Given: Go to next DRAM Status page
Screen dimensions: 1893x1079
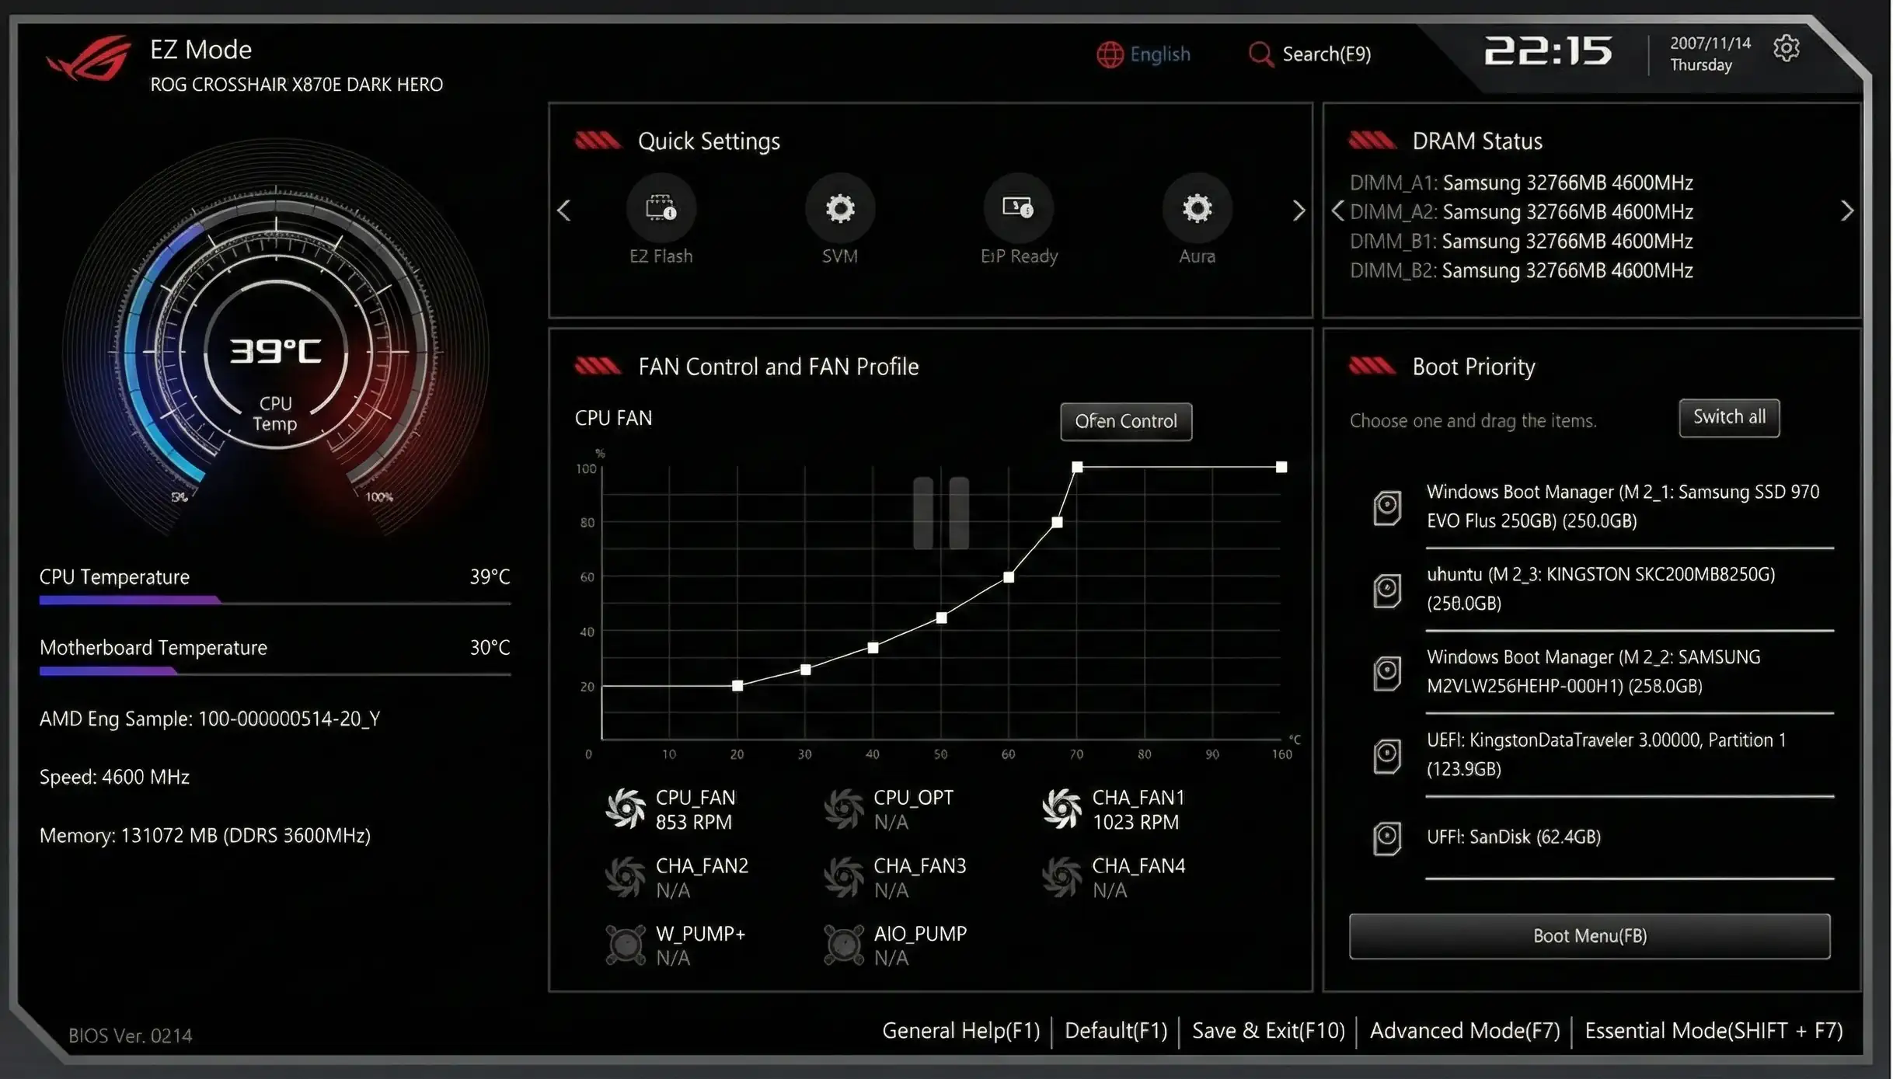Looking at the screenshot, I should pos(1847,211).
